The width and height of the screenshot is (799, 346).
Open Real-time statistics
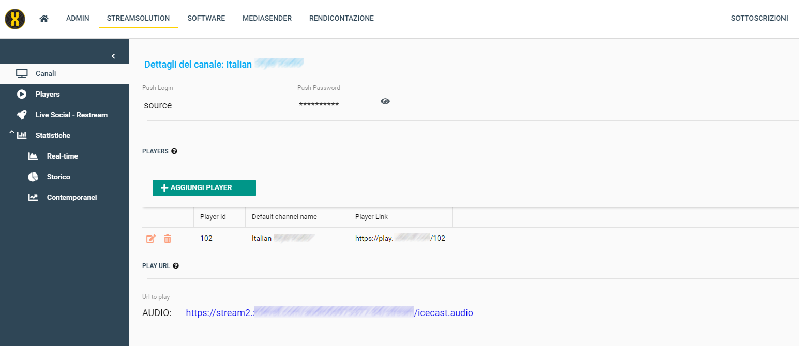tap(62, 156)
